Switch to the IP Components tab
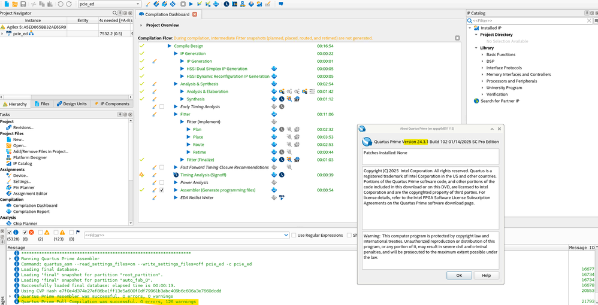 pyautogui.click(x=111, y=104)
